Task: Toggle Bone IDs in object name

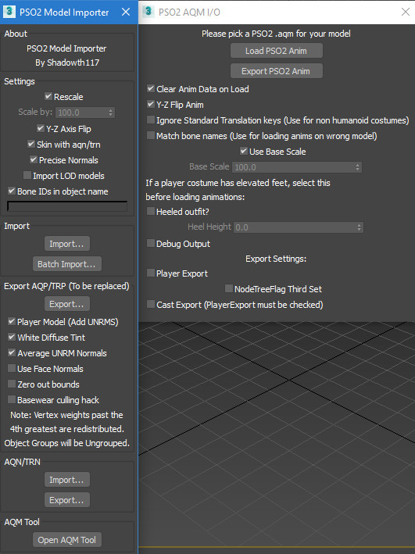Action: tap(12, 191)
